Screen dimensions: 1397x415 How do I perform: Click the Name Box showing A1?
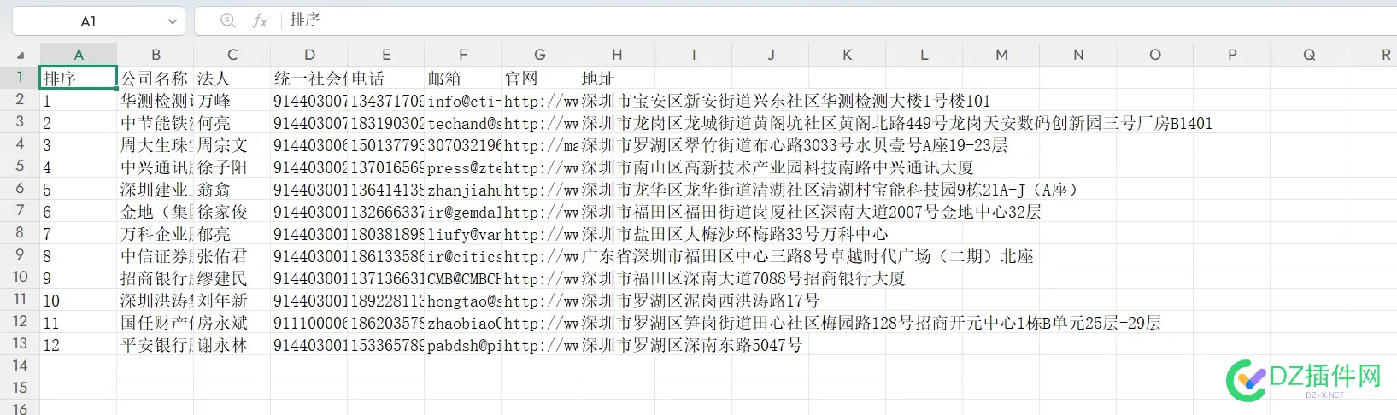(99, 20)
